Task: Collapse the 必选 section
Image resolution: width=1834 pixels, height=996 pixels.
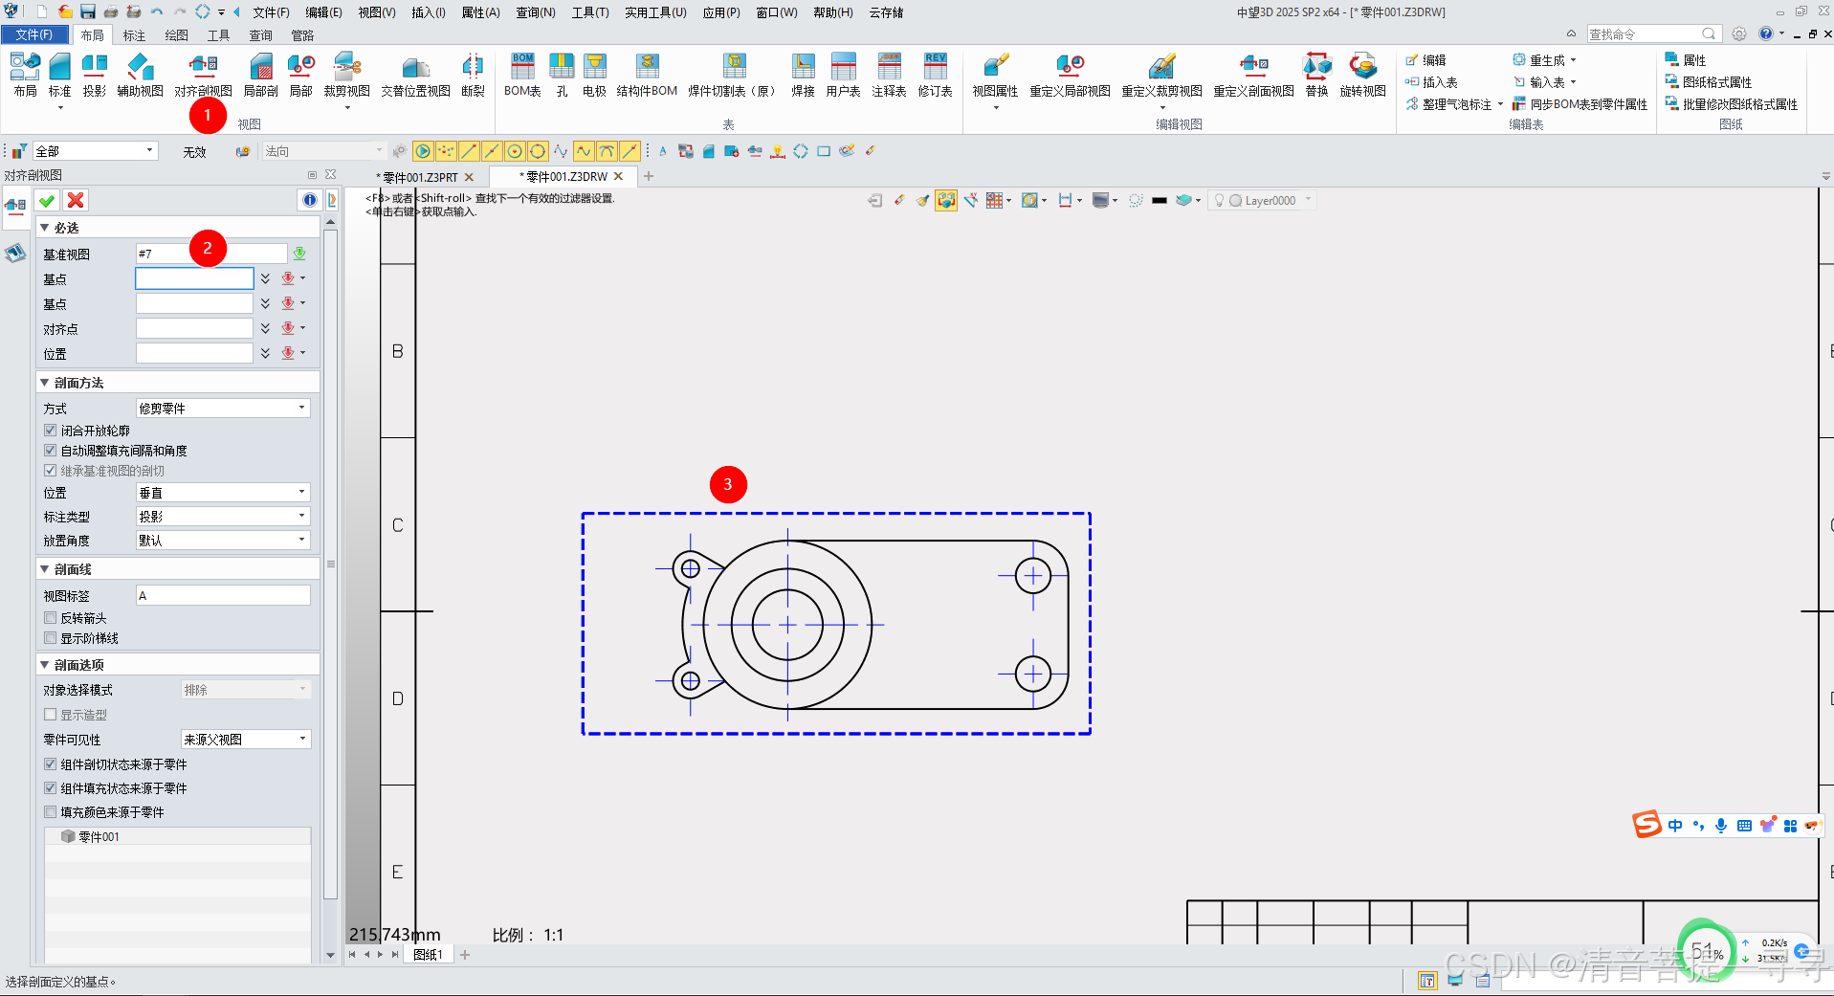Action: [x=44, y=228]
